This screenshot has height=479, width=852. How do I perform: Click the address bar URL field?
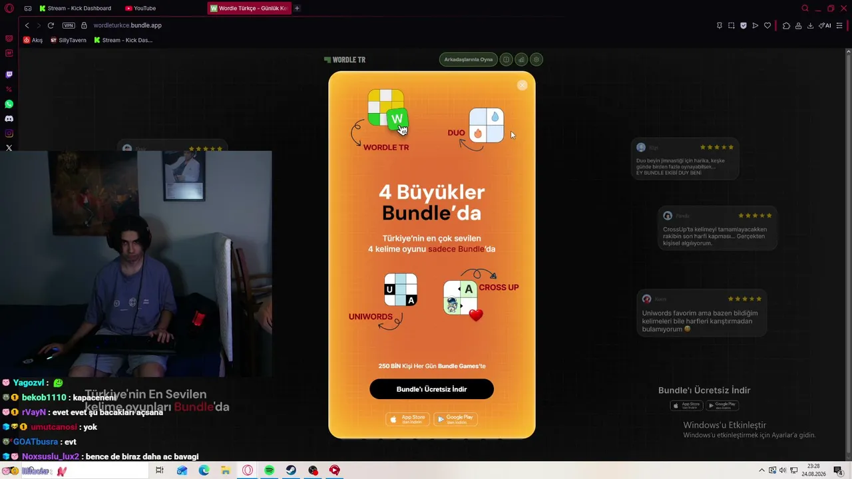(x=128, y=25)
